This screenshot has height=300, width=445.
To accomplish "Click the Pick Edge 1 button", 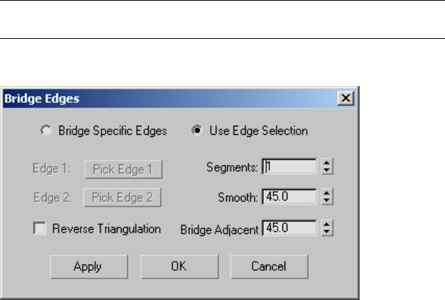I will coord(123,168).
